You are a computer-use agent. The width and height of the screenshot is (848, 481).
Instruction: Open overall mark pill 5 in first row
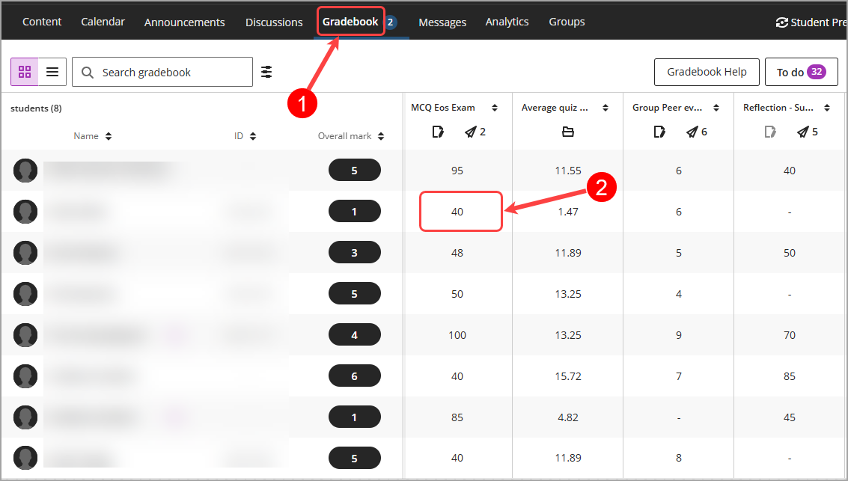[355, 171]
